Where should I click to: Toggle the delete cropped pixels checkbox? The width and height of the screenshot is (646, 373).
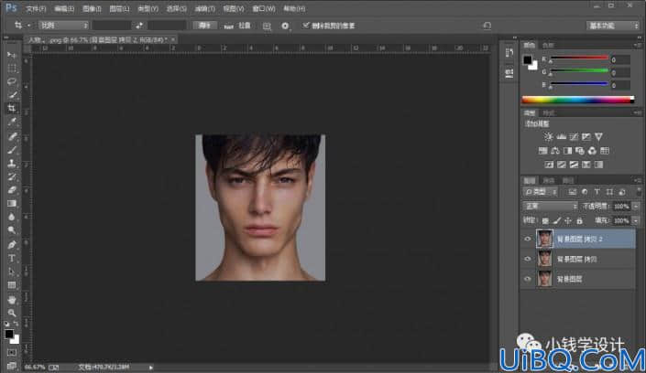[305, 26]
